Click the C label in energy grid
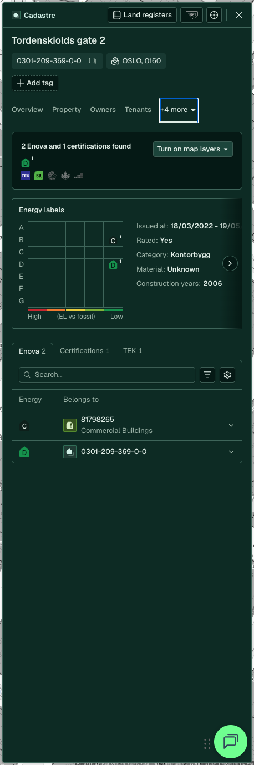 113,241
